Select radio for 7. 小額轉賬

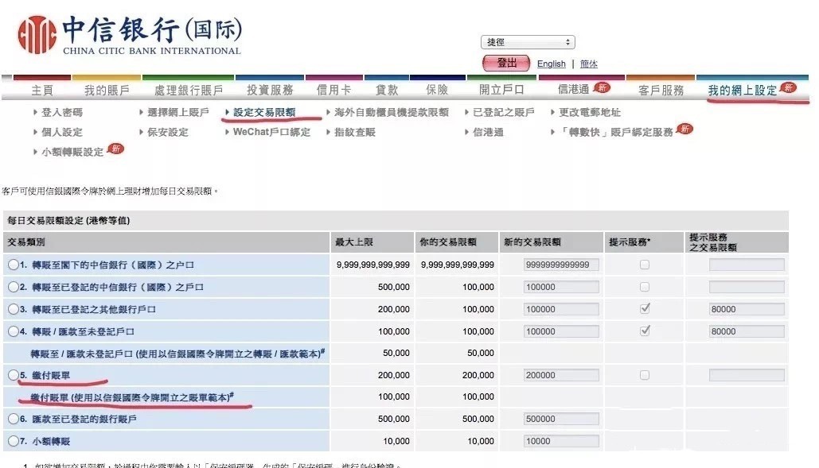coord(14,441)
